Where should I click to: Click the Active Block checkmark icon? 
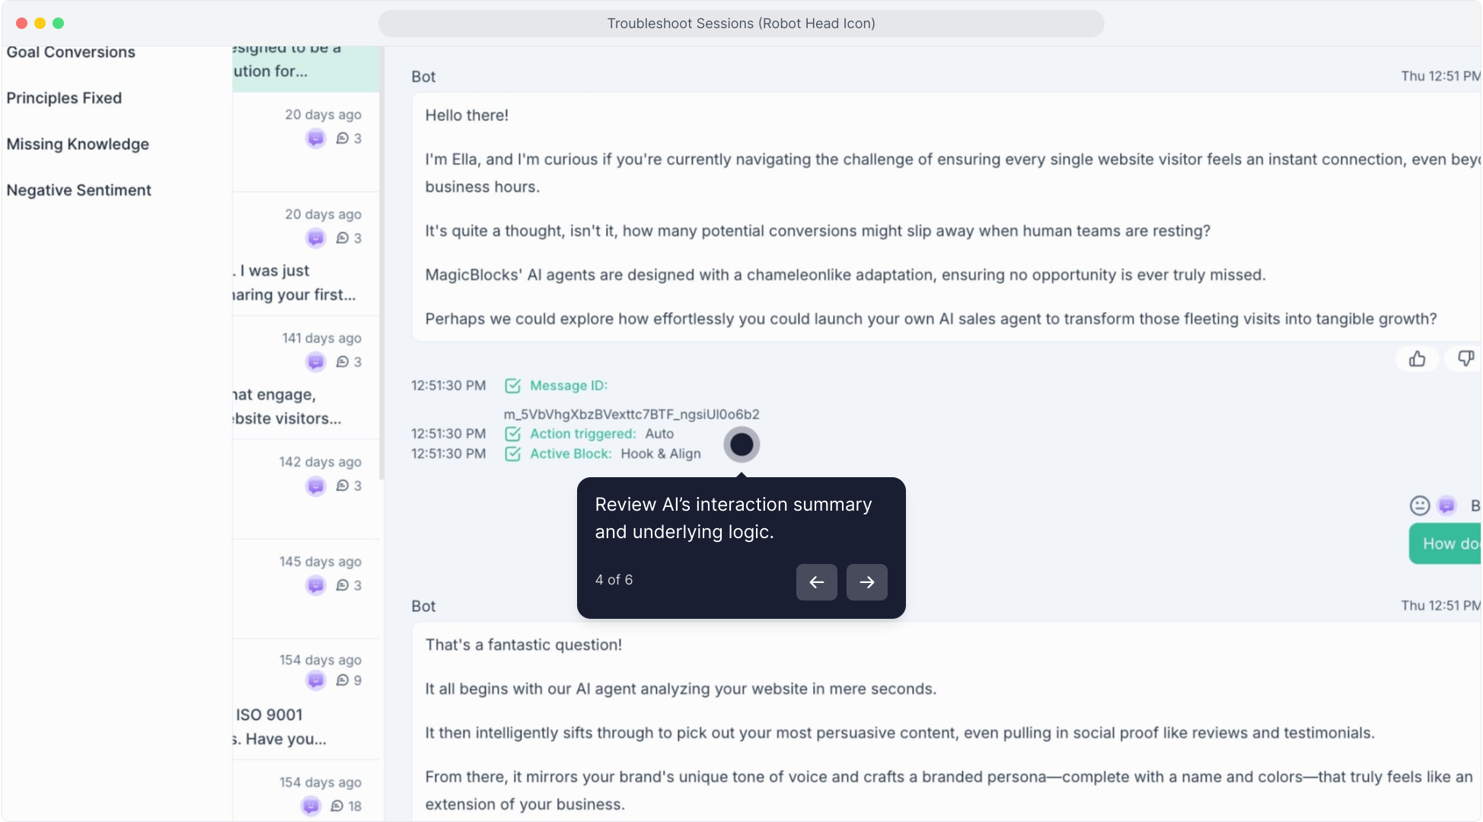tap(513, 454)
